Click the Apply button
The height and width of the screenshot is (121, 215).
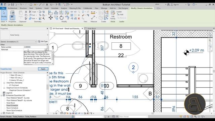[x=43, y=69]
